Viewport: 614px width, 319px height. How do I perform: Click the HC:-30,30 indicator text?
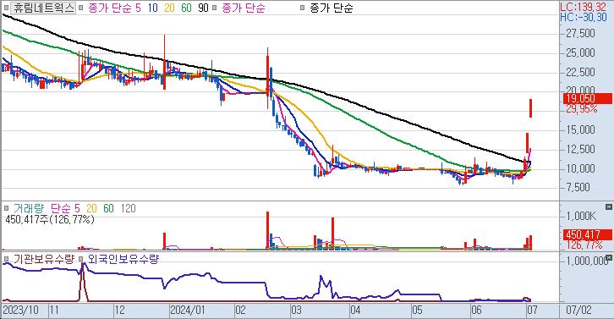[x=583, y=17]
